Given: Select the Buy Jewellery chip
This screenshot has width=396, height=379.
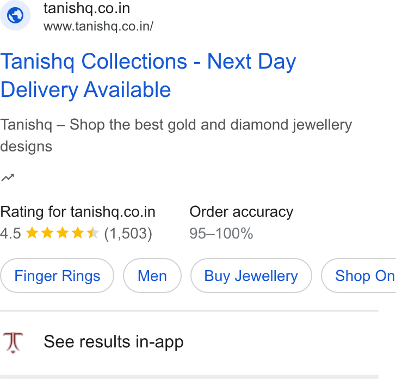Looking at the screenshot, I should pyautogui.click(x=251, y=276).
